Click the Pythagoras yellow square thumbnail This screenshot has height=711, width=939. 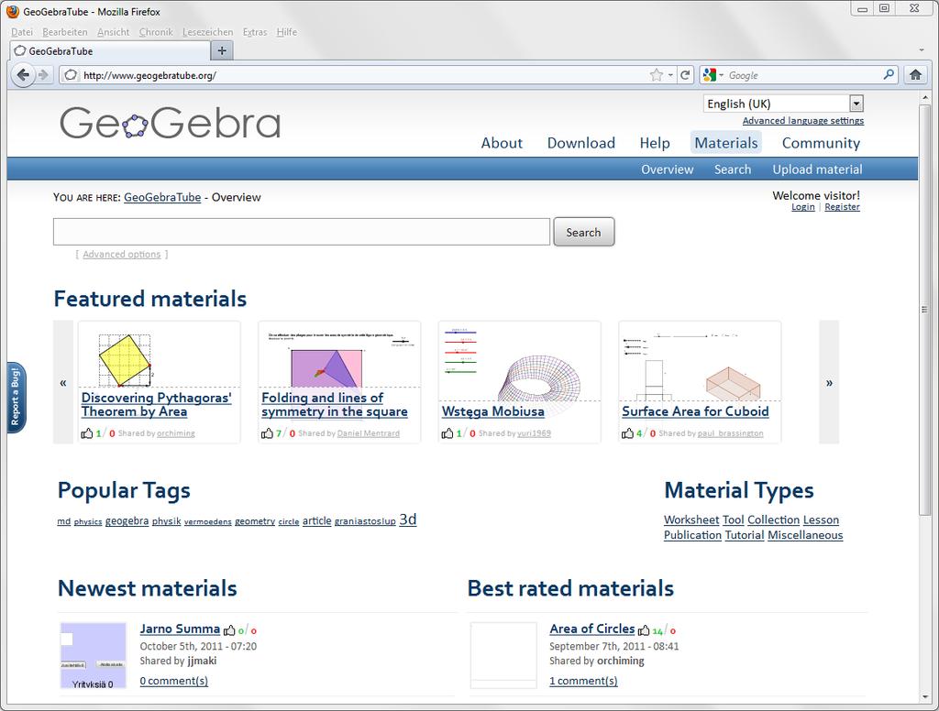[x=125, y=360]
